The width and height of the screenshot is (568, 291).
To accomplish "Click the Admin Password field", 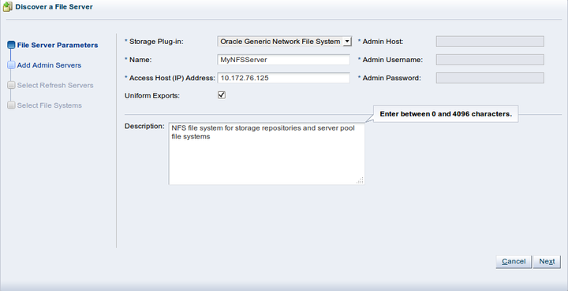I will (490, 78).
